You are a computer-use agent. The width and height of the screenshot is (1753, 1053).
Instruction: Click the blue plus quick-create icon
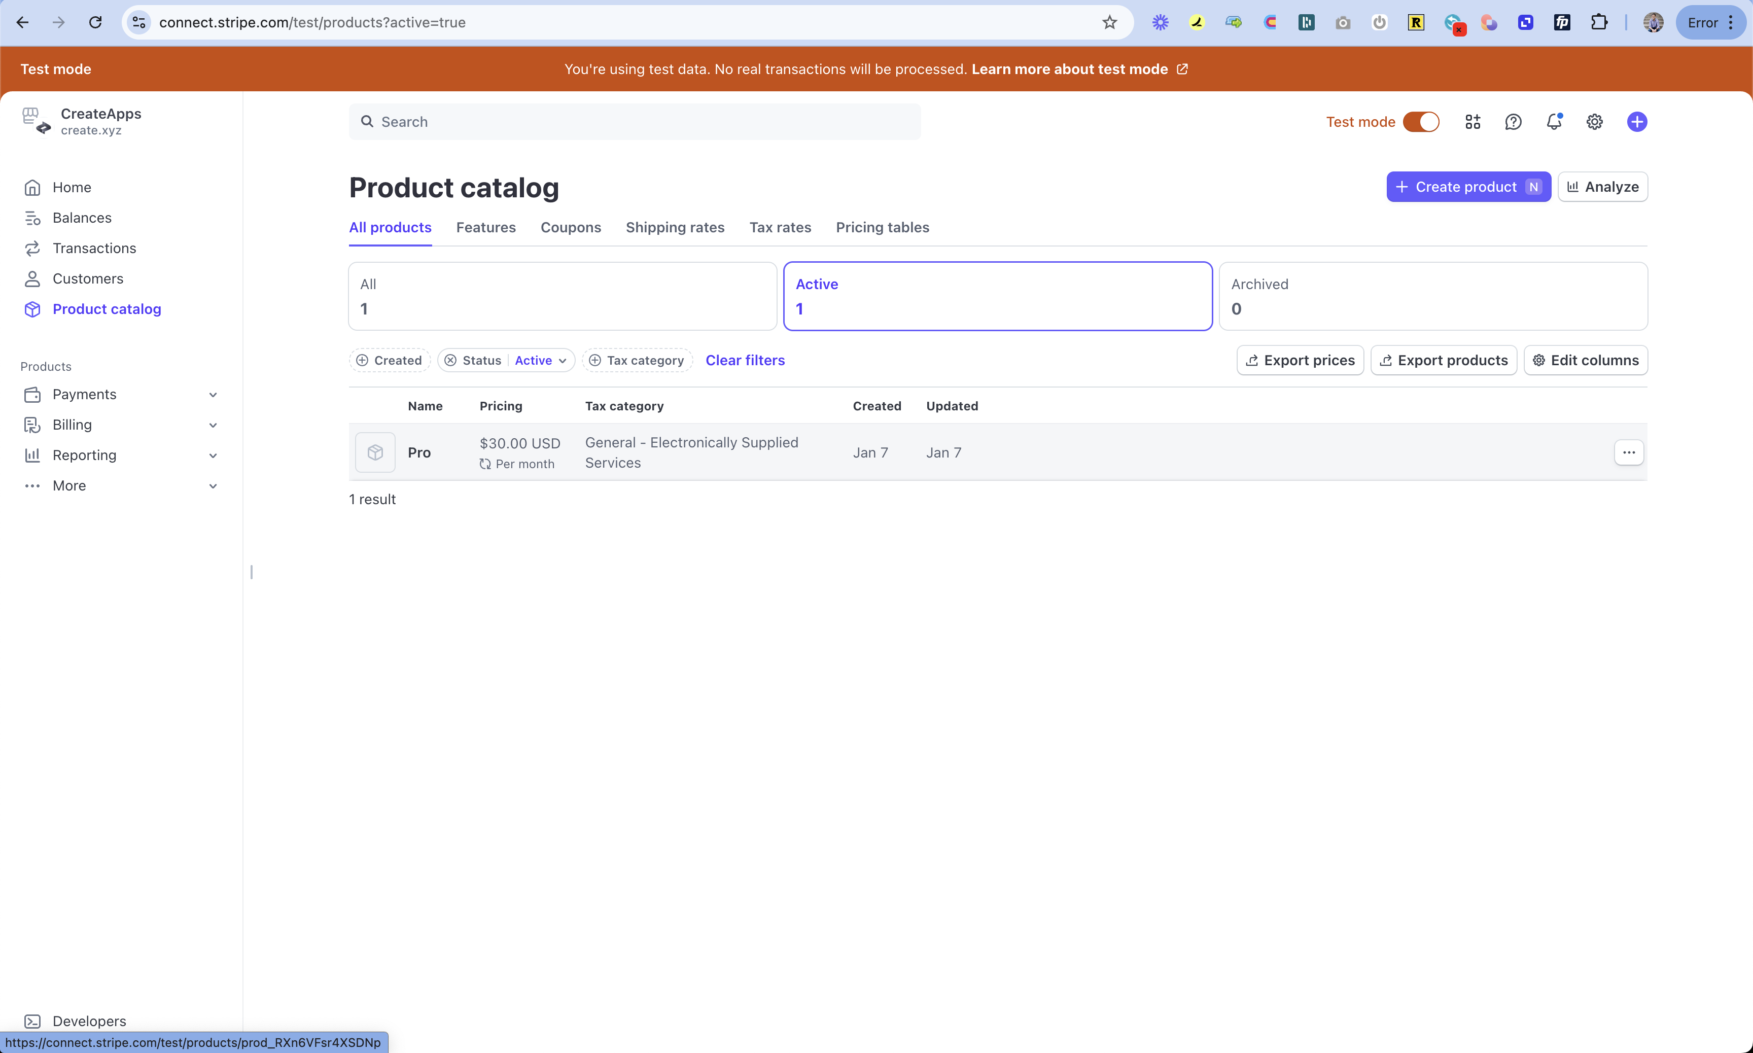point(1637,122)
